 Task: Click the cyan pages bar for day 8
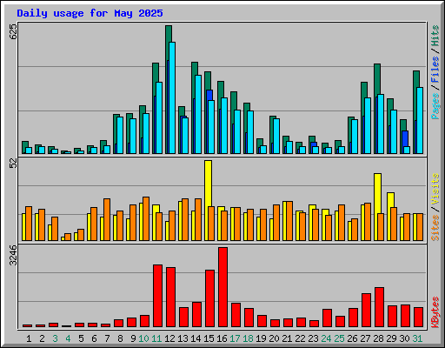[120, 136]
